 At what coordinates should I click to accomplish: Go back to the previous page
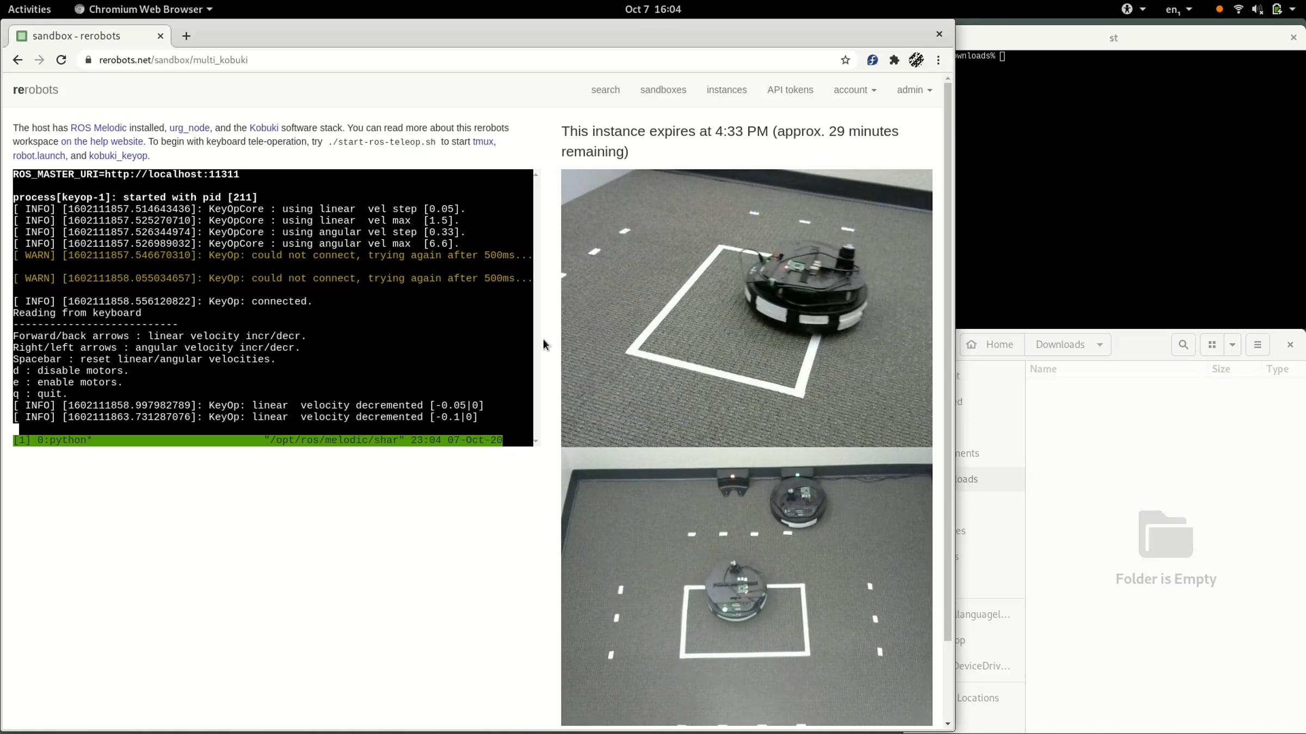(x=17, y=60)
